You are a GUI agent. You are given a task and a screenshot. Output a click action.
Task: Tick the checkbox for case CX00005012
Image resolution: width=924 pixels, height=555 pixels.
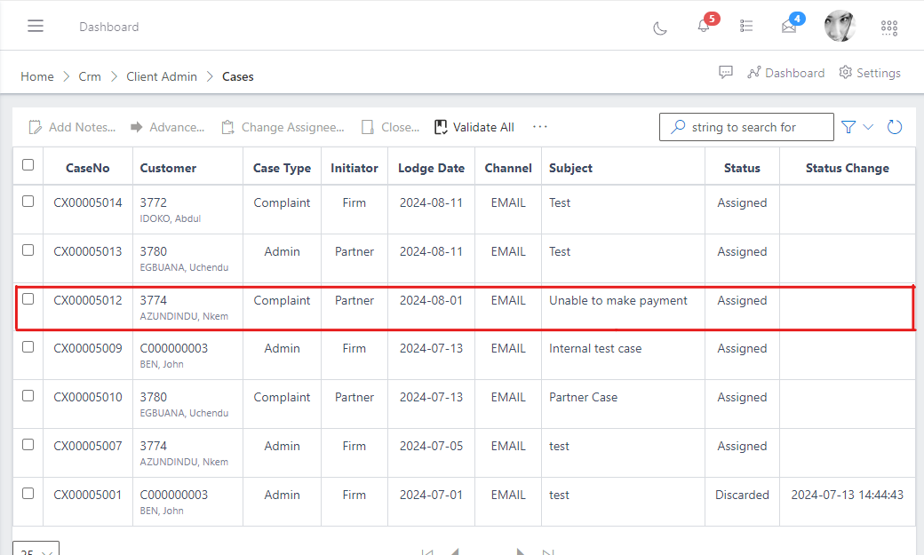pos(28,297)
